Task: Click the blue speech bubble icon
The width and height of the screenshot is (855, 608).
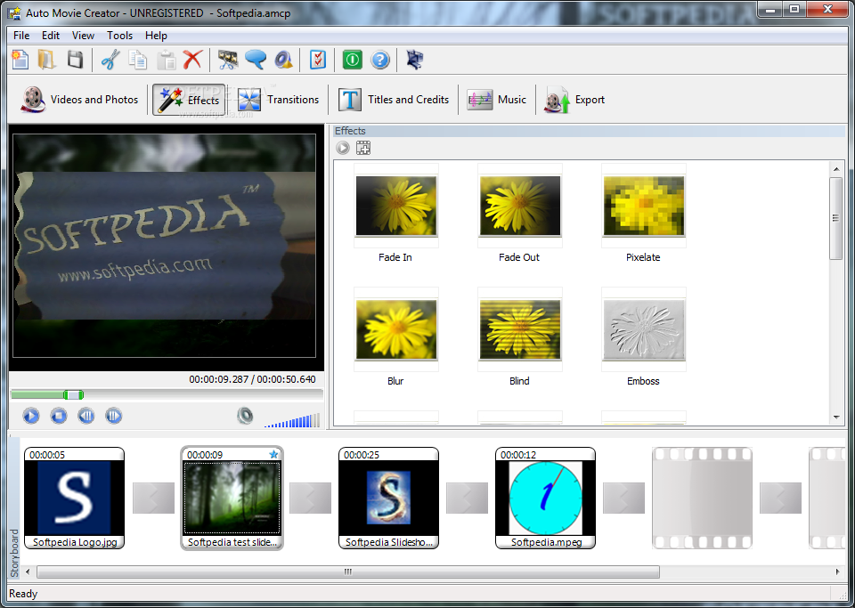Action: [x=256, y=60]
